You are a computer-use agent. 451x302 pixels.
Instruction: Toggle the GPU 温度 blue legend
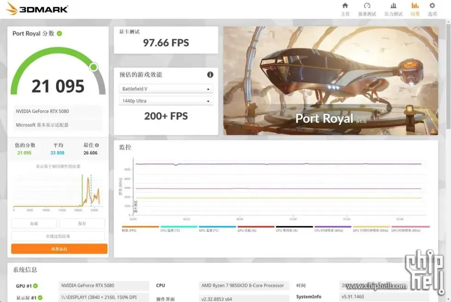point(217,229)
